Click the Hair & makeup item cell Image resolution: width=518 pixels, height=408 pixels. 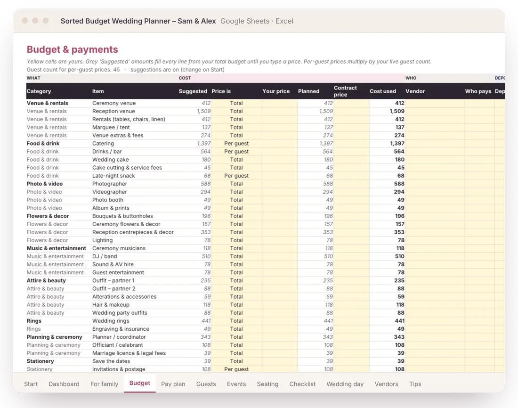tap(111, 304)
